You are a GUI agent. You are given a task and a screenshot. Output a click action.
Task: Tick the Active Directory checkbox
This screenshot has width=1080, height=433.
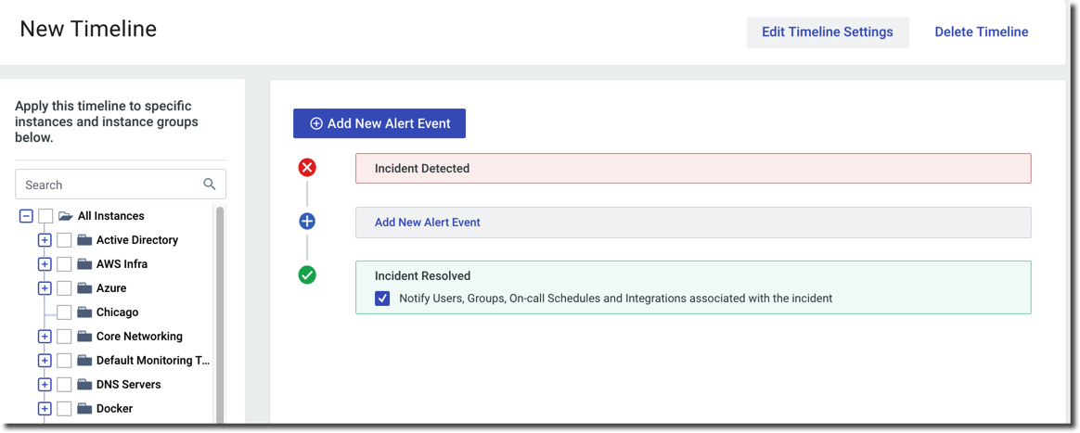click(64, 240)
